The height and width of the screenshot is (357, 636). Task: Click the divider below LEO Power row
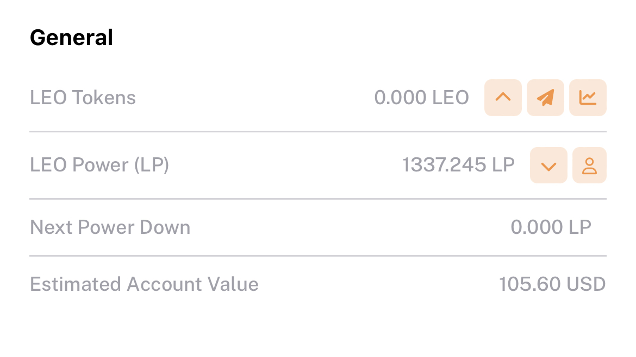tap(318, 199)
